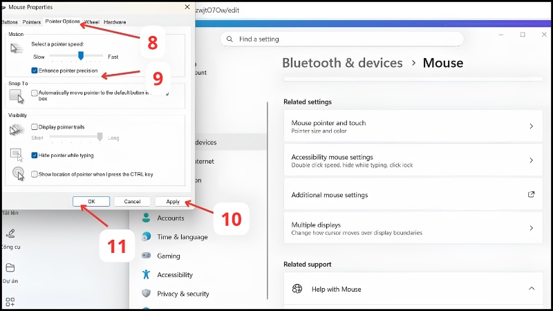
Task: Open Accessibility mouse settings
Action: [x=413, y=160]
